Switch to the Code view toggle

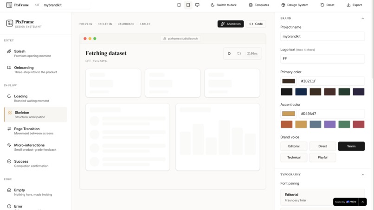256,24
